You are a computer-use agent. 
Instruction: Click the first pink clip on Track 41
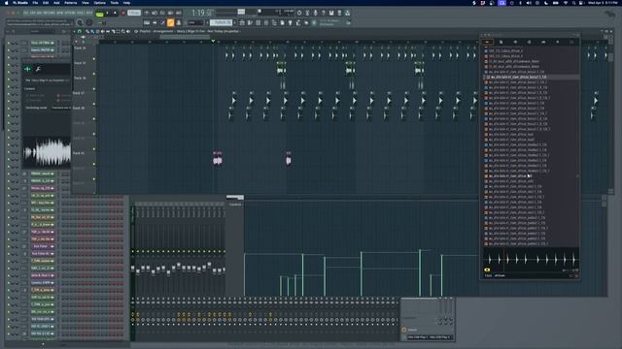218,159
